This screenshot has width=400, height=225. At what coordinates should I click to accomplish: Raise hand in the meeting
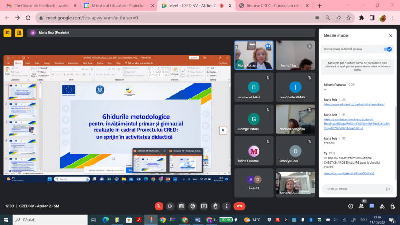(215, 206)
